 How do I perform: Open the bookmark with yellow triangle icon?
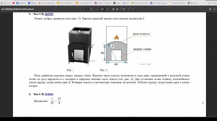[177, 3]
